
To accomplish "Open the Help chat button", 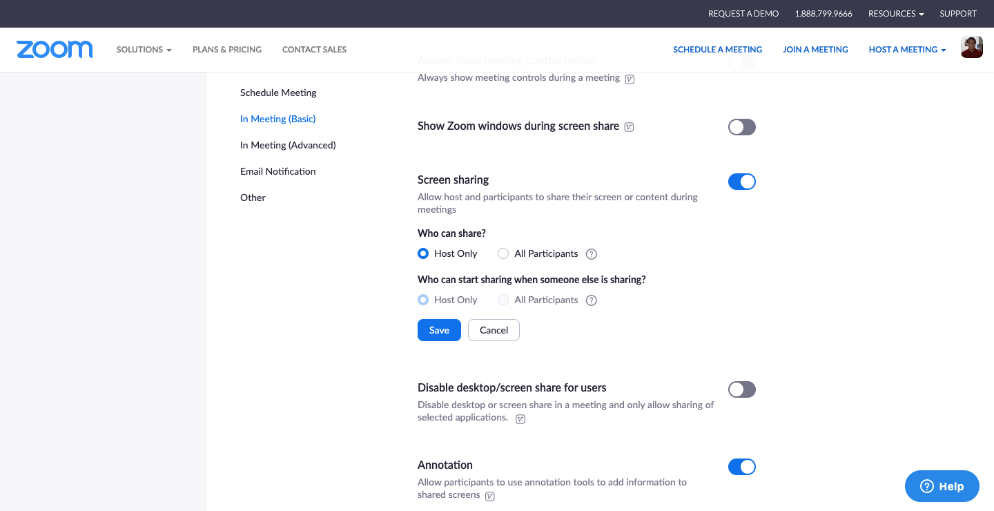I will (x=942, y=486).
